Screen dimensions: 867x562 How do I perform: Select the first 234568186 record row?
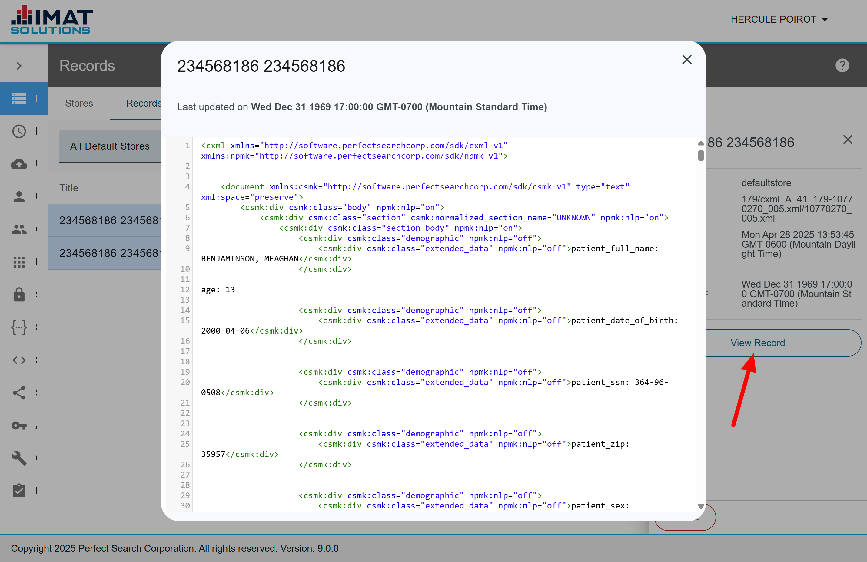tap(105, 220)
